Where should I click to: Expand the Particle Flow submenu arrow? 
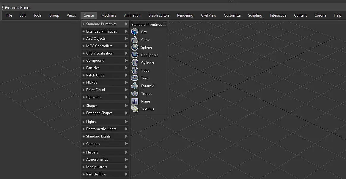click(x=126, y=174)
